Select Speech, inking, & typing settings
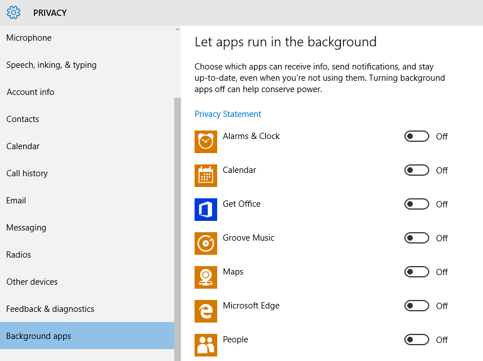The height and width of the screenshot is (361, 483). pyautogui.click(x=51, y=65)
